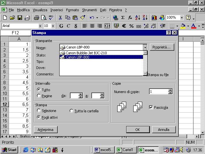Align text left
Image resolution: width=205 pixels, height=154 pixels.
point(85,26)
